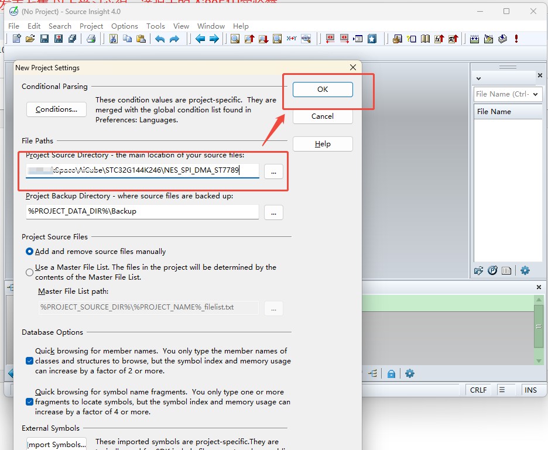Click the CRLF status bar indicator
548x450 pixels.
click(478, 390)
